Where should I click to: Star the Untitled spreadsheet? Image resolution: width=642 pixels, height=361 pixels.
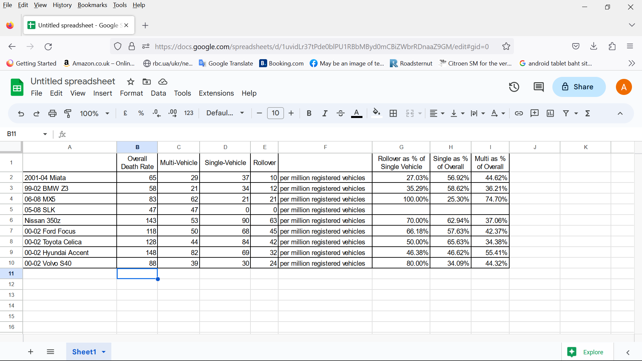(131, 82)
